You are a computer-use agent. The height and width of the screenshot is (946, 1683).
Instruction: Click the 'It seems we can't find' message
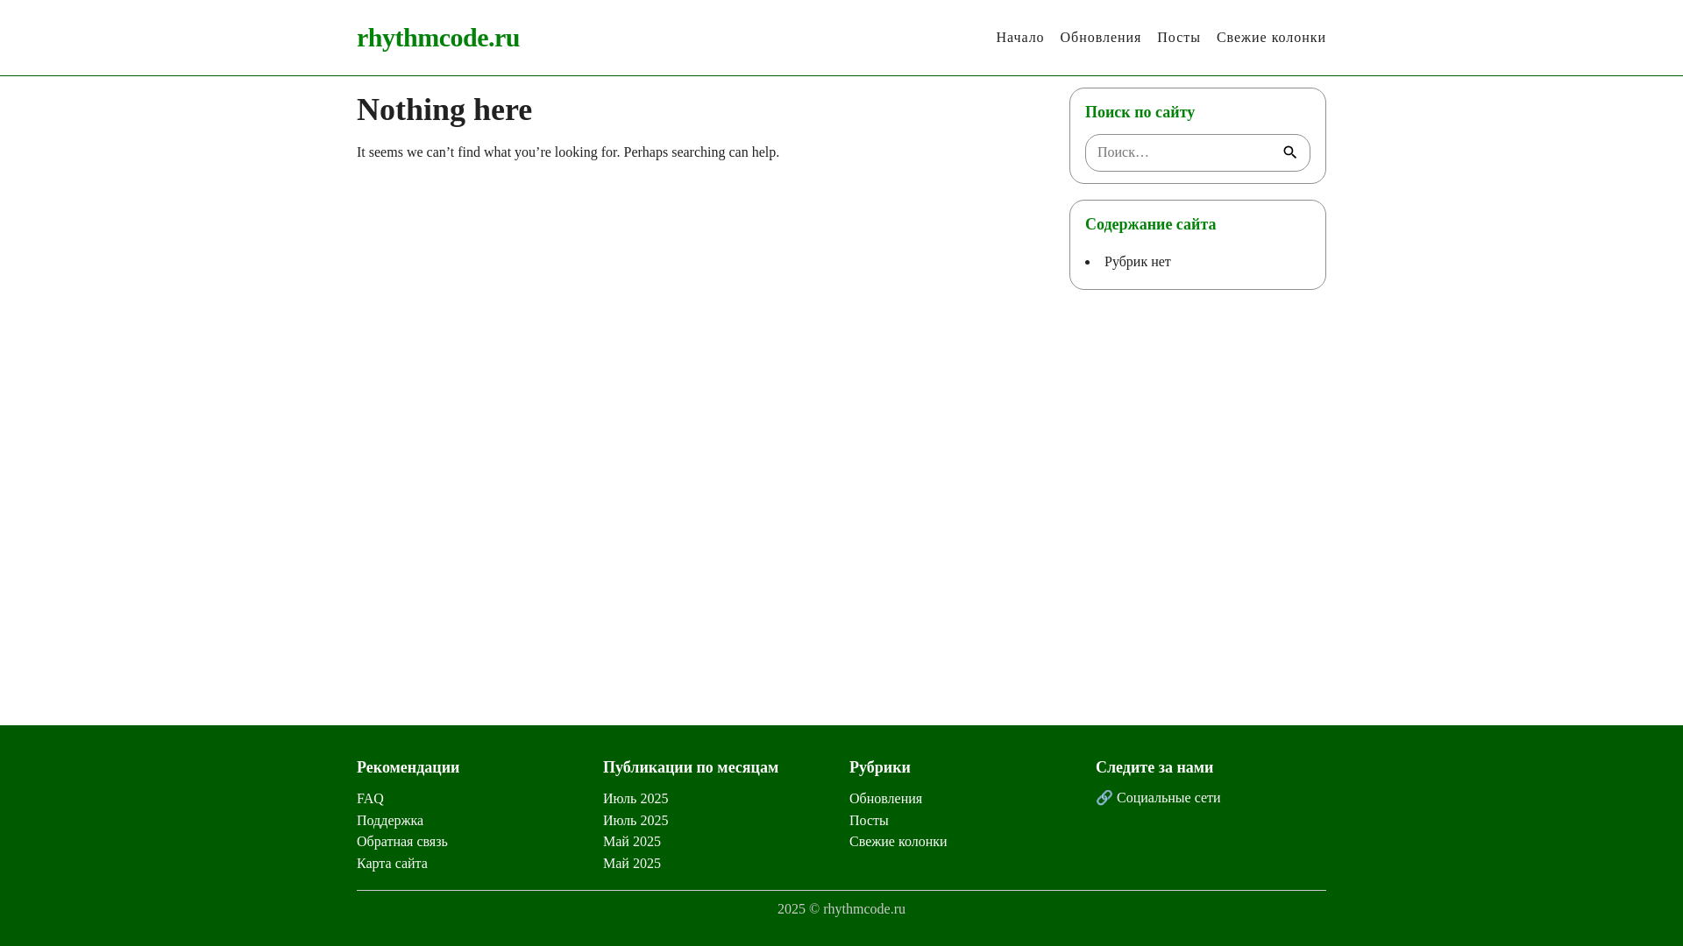(x=568, y=152)
